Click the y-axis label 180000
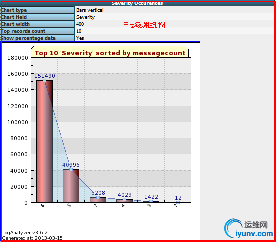This screenshot has height=242, width=276. point(18,58)
